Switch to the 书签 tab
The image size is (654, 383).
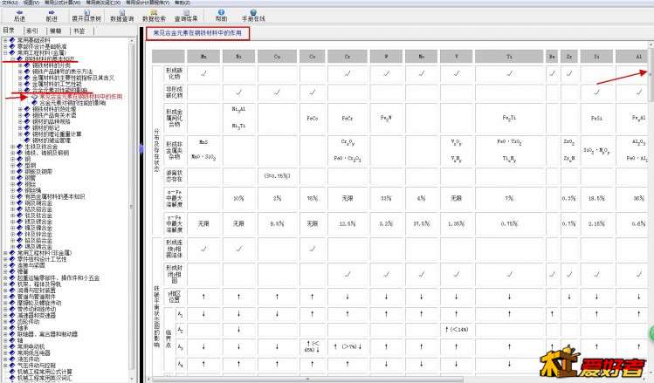(x=79, y=31)
